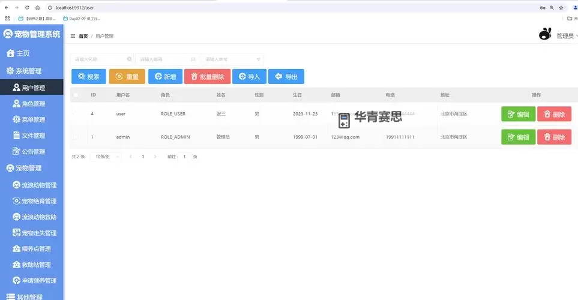Screen dimensions: 578x300
Task: Click the hamburger collapse-sidebar icon
Action: [73, 36]
